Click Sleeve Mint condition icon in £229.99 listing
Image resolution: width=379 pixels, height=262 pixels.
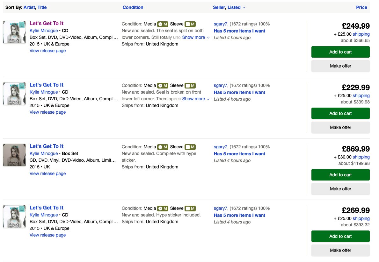pyautogui.click(x=190, y=86)
